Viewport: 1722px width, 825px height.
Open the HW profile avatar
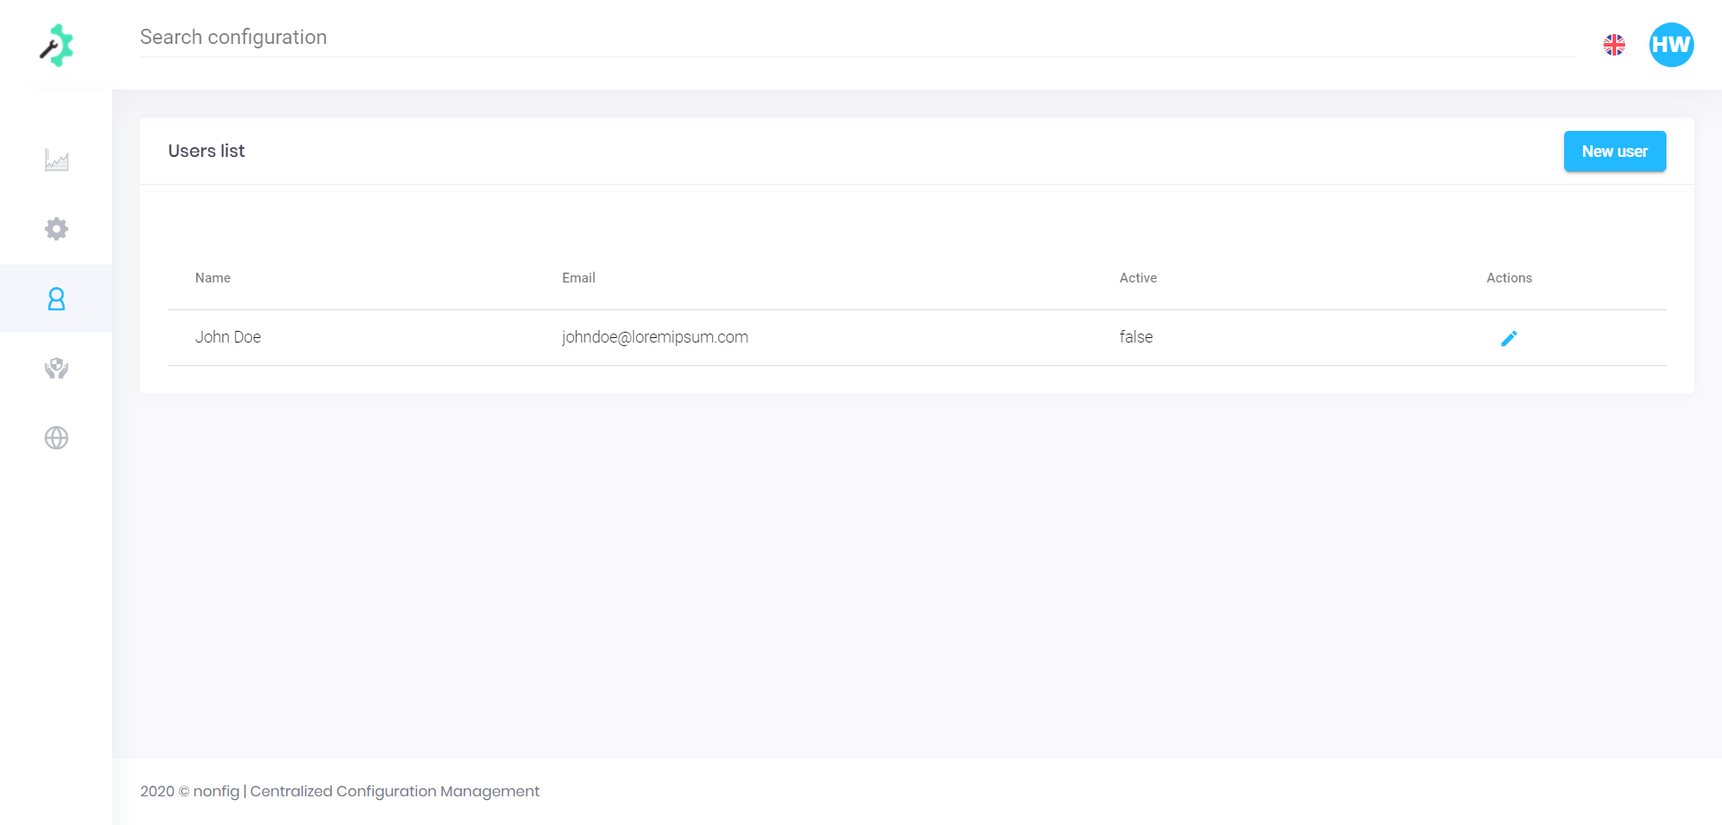1672,45
